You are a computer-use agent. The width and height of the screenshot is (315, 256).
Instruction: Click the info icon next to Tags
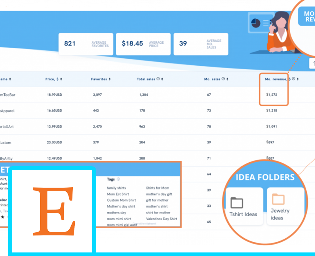point(119,179)
